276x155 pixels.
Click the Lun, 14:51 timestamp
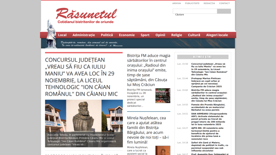point(182,114)
